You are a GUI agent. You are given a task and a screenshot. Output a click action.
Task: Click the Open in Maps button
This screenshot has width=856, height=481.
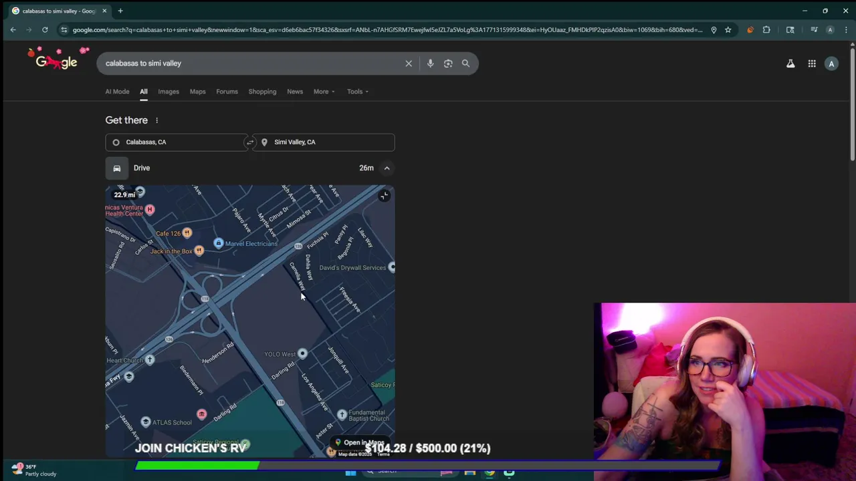(x=360, y=443)
